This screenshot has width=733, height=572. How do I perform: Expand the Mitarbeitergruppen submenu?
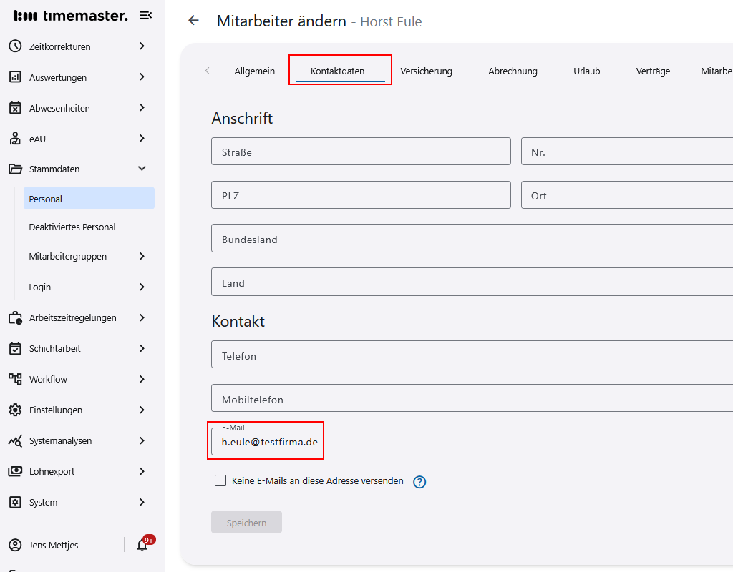pyautogui.click(x=142, y=256)
